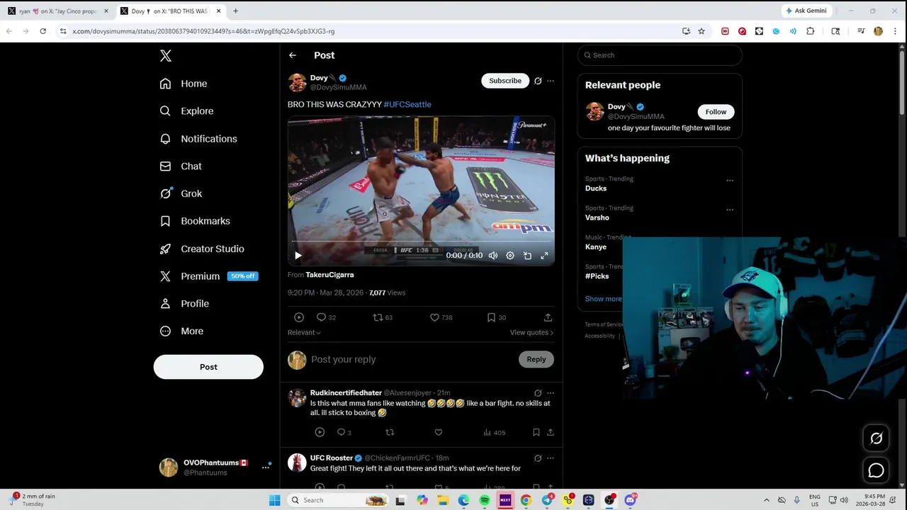Screen dimensions: 907x510
Task: Click the large Post button
Action: click(208, 367)
